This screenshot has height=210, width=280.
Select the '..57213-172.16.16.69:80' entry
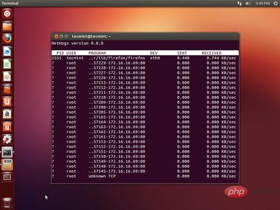click(117, 83)
